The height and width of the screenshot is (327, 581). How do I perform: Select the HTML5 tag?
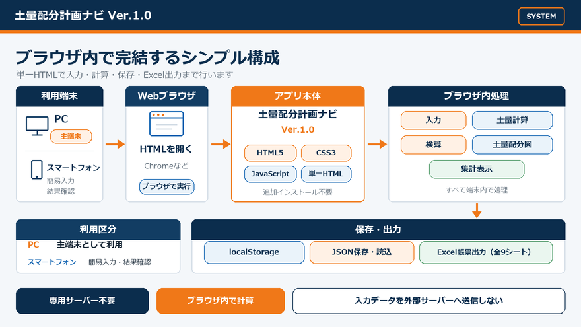click(x=271, y=153)
